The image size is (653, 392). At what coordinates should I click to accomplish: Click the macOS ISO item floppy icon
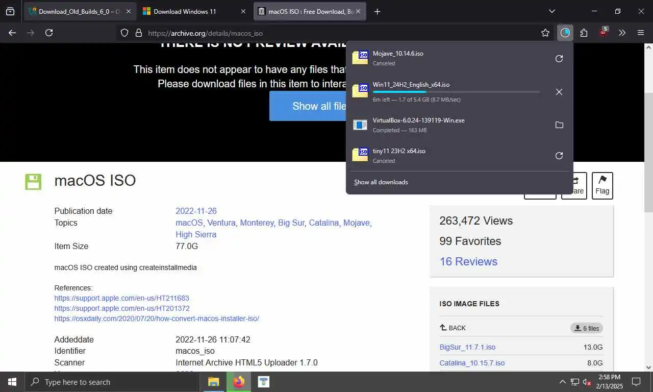[33, 182]
